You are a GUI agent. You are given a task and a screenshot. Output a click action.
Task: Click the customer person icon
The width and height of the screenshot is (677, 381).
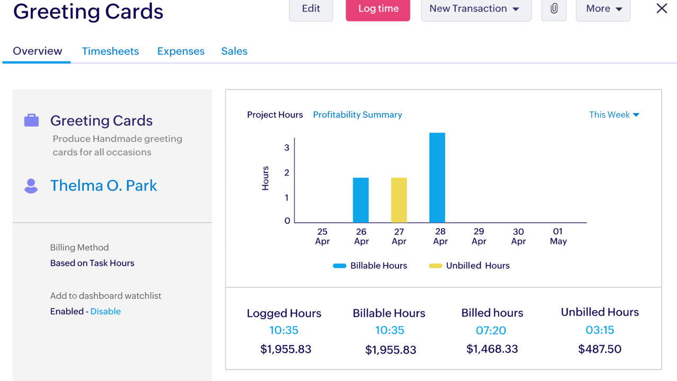31,186
